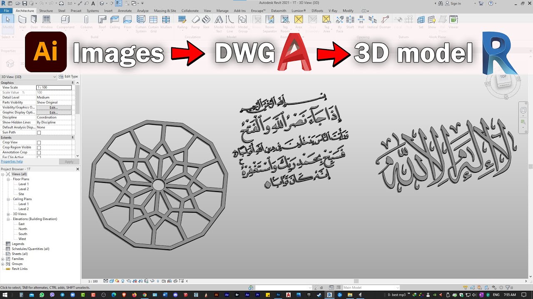Collapse the Extents properties section
Screen dimensions: 533x299
pos(72,137)
